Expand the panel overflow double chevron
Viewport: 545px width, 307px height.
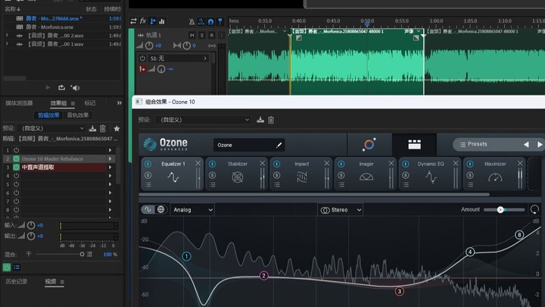tap(120, 103)
